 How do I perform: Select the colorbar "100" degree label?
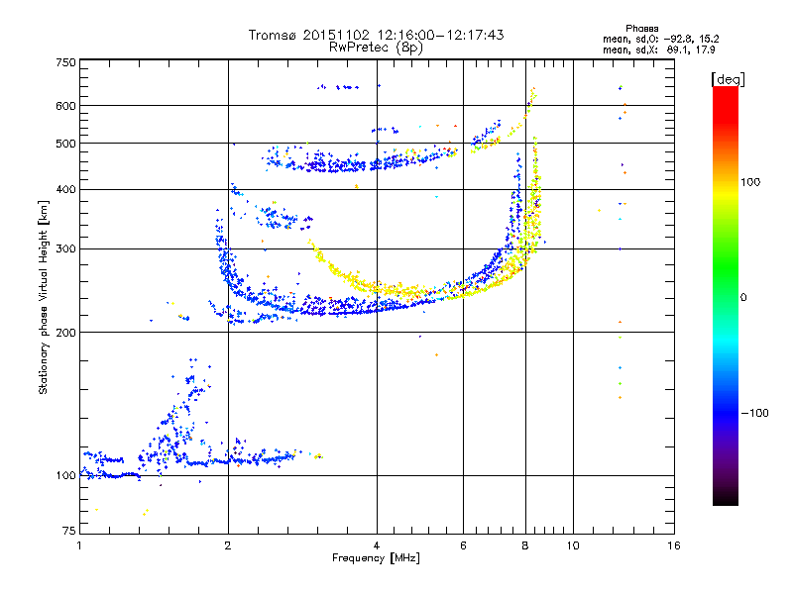tap(750, 182)
